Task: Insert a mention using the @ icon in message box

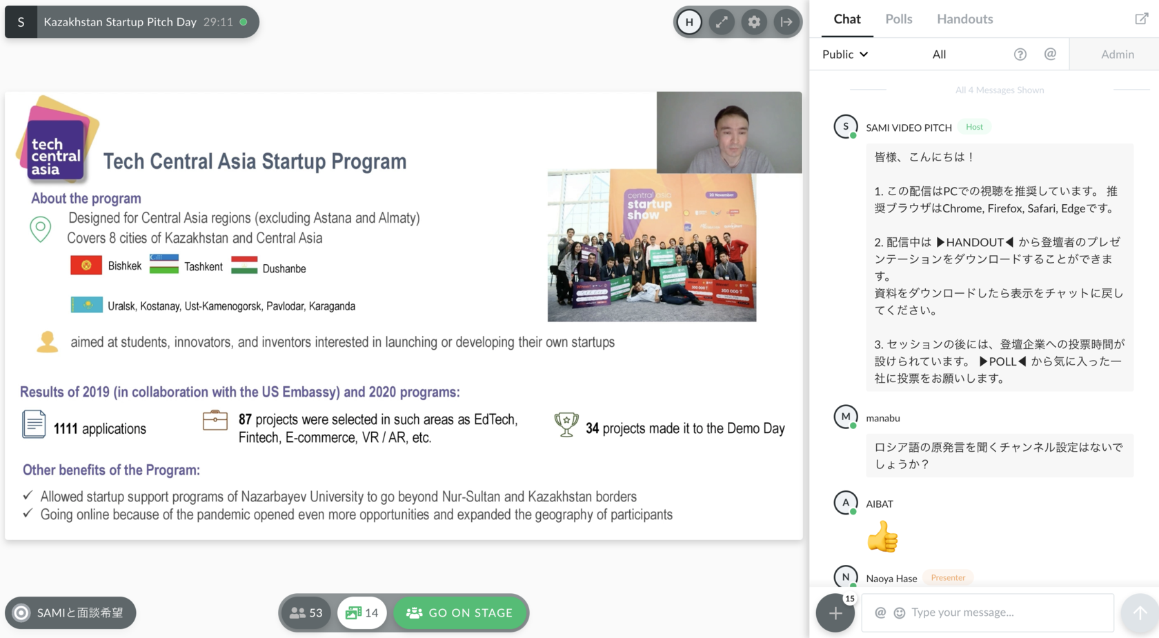Action: coord(880,612)
